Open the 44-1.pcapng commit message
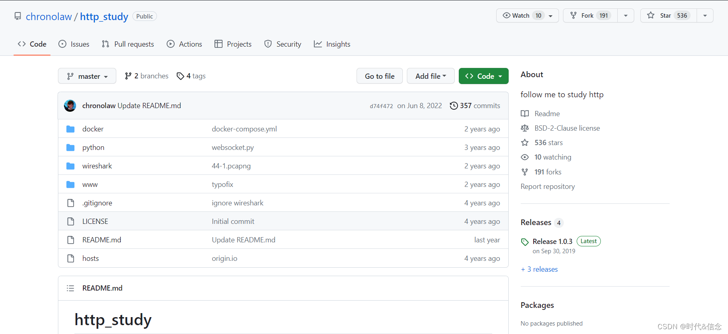 [231, 166]
